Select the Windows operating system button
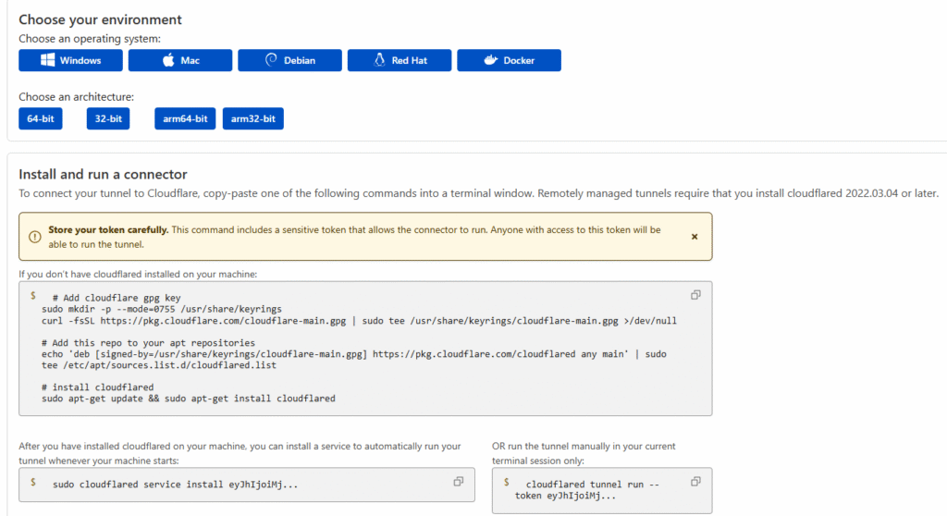This screenshot has width=947, height=516. click(x=70, y=60)
